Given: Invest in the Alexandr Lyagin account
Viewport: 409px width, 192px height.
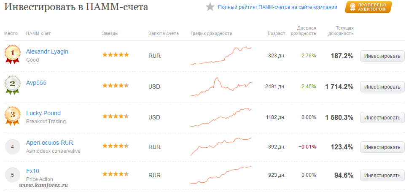Looking at the screenshot, I should (x=382, y=56).
